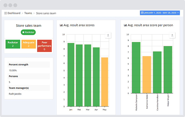Click the green Rockstar 2 tile
The image size is (185, 117).
(x=13, y=44)
